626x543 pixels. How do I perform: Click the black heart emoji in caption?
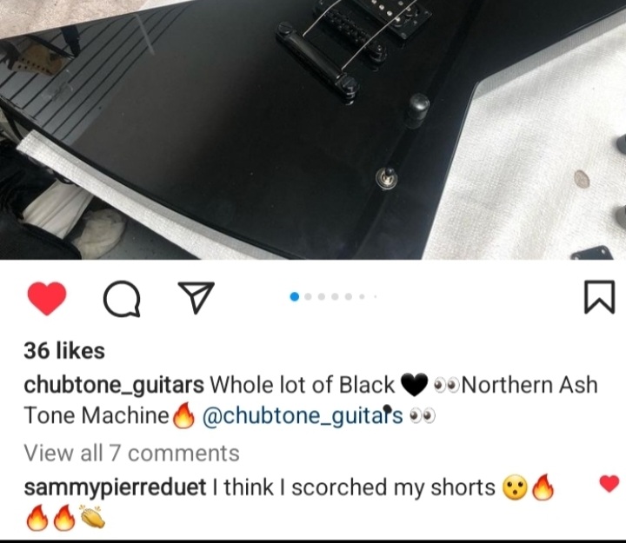click(415, 385)
